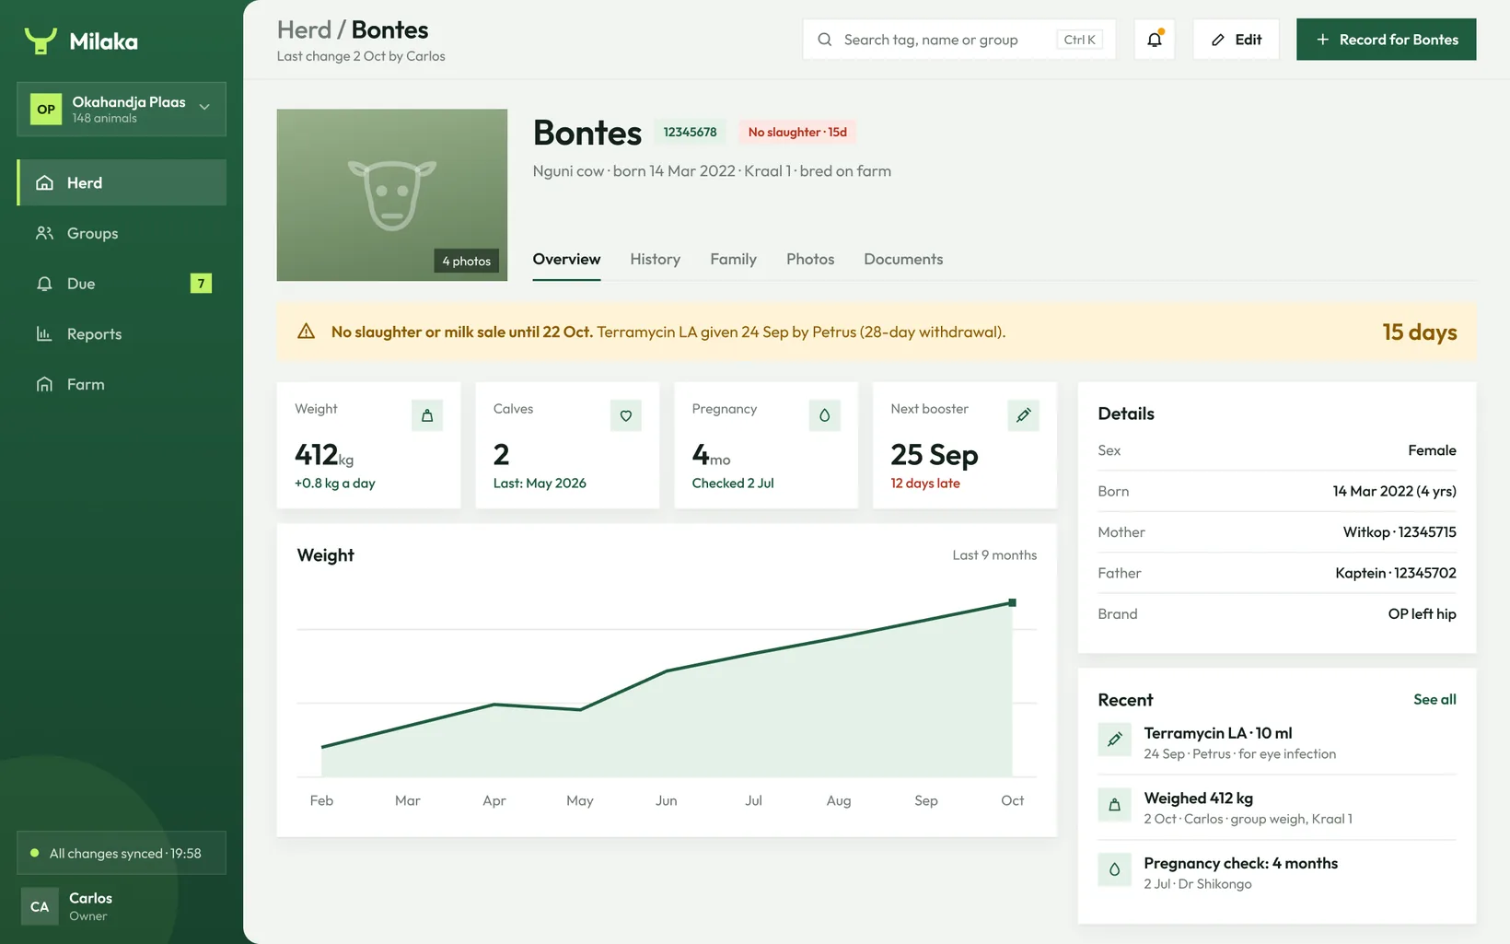Image resolution: width=1510 pixels, height=944 pixels.
Task: Click the Herd home icon
Action: pyautogui.click(x=44, y=182)
